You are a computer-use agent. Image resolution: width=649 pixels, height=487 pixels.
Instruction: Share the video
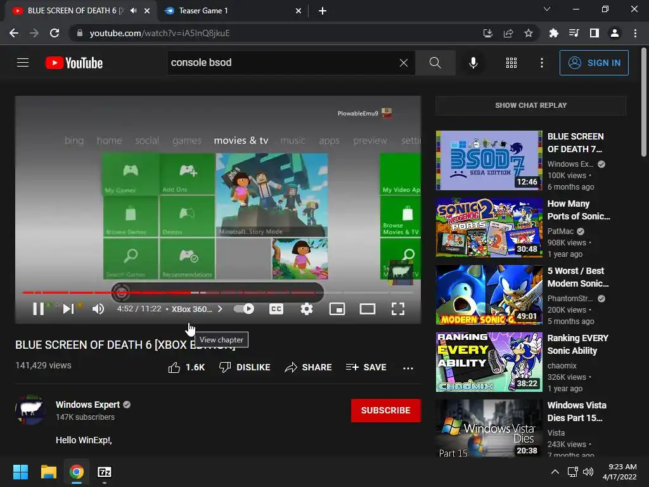click(309, 367)
